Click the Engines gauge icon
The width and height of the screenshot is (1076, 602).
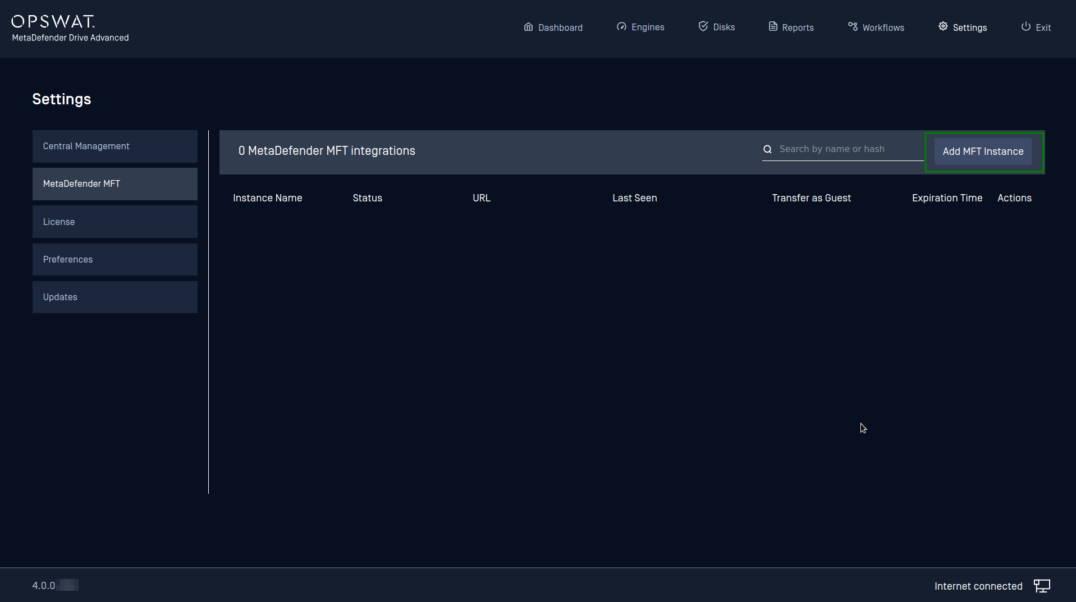coord(621,27)
